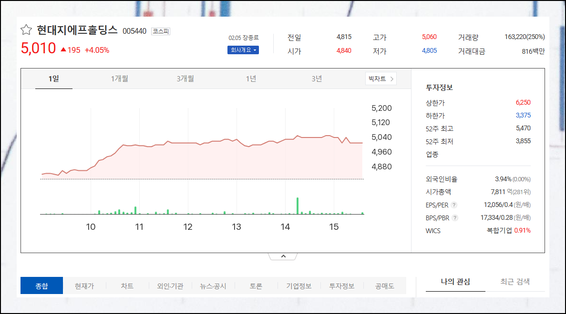The image size is (566, 314).
Task: Switch chart to 3개월 tab
Action: tap(185, 78)
